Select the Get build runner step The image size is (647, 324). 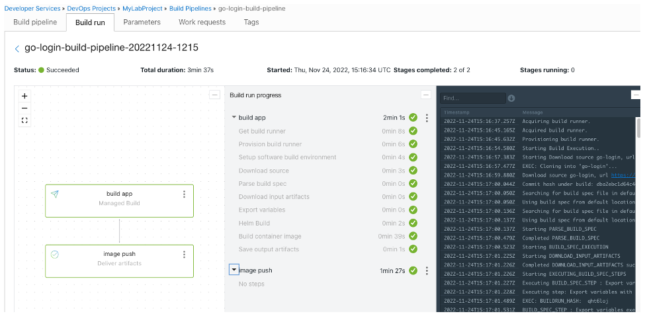[262, 131]
